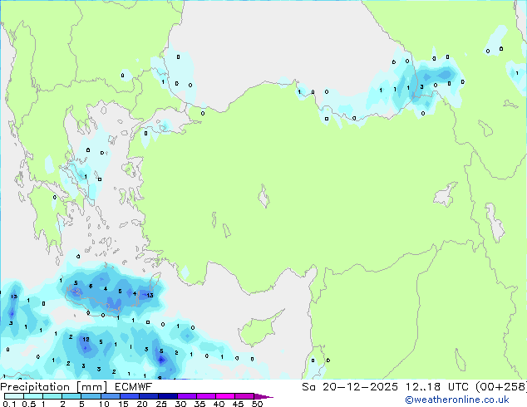Pick the 25–30 mm navy legend swatch
This screenshot has width=527, height=407.
[168, 396]
